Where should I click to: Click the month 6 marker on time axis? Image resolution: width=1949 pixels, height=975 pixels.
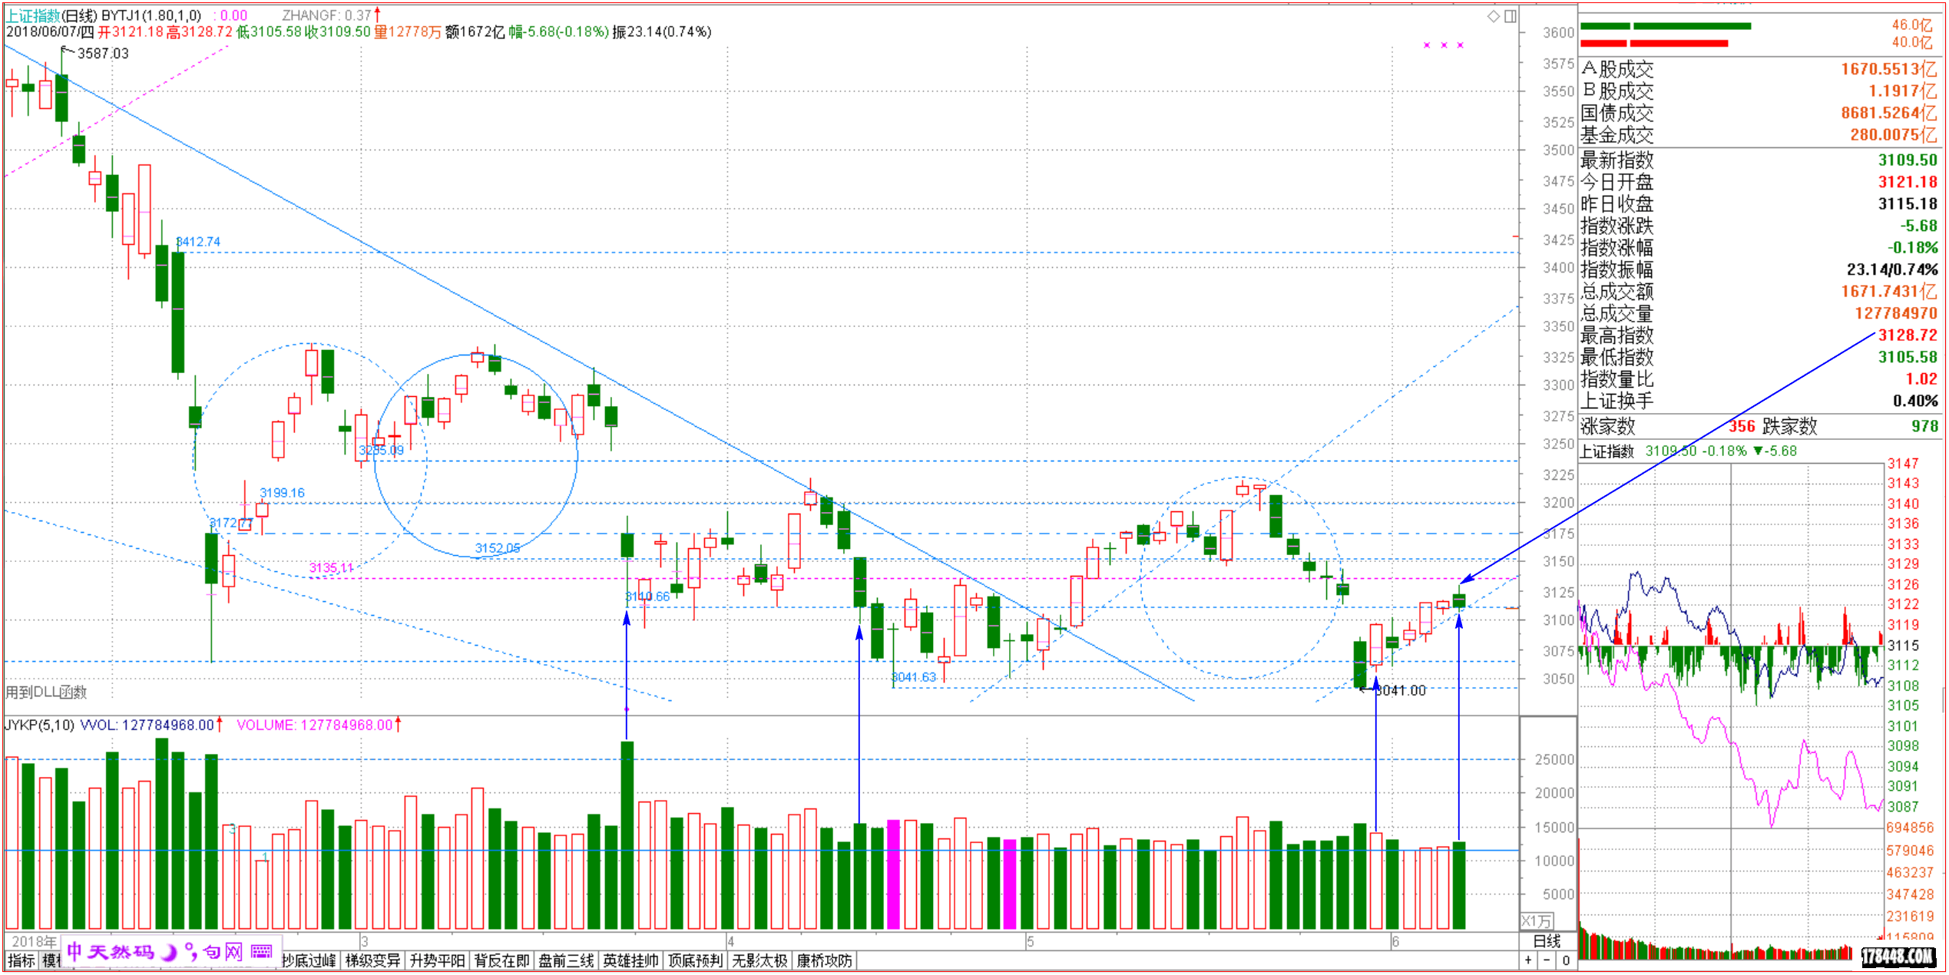(x=1395, y=941)
